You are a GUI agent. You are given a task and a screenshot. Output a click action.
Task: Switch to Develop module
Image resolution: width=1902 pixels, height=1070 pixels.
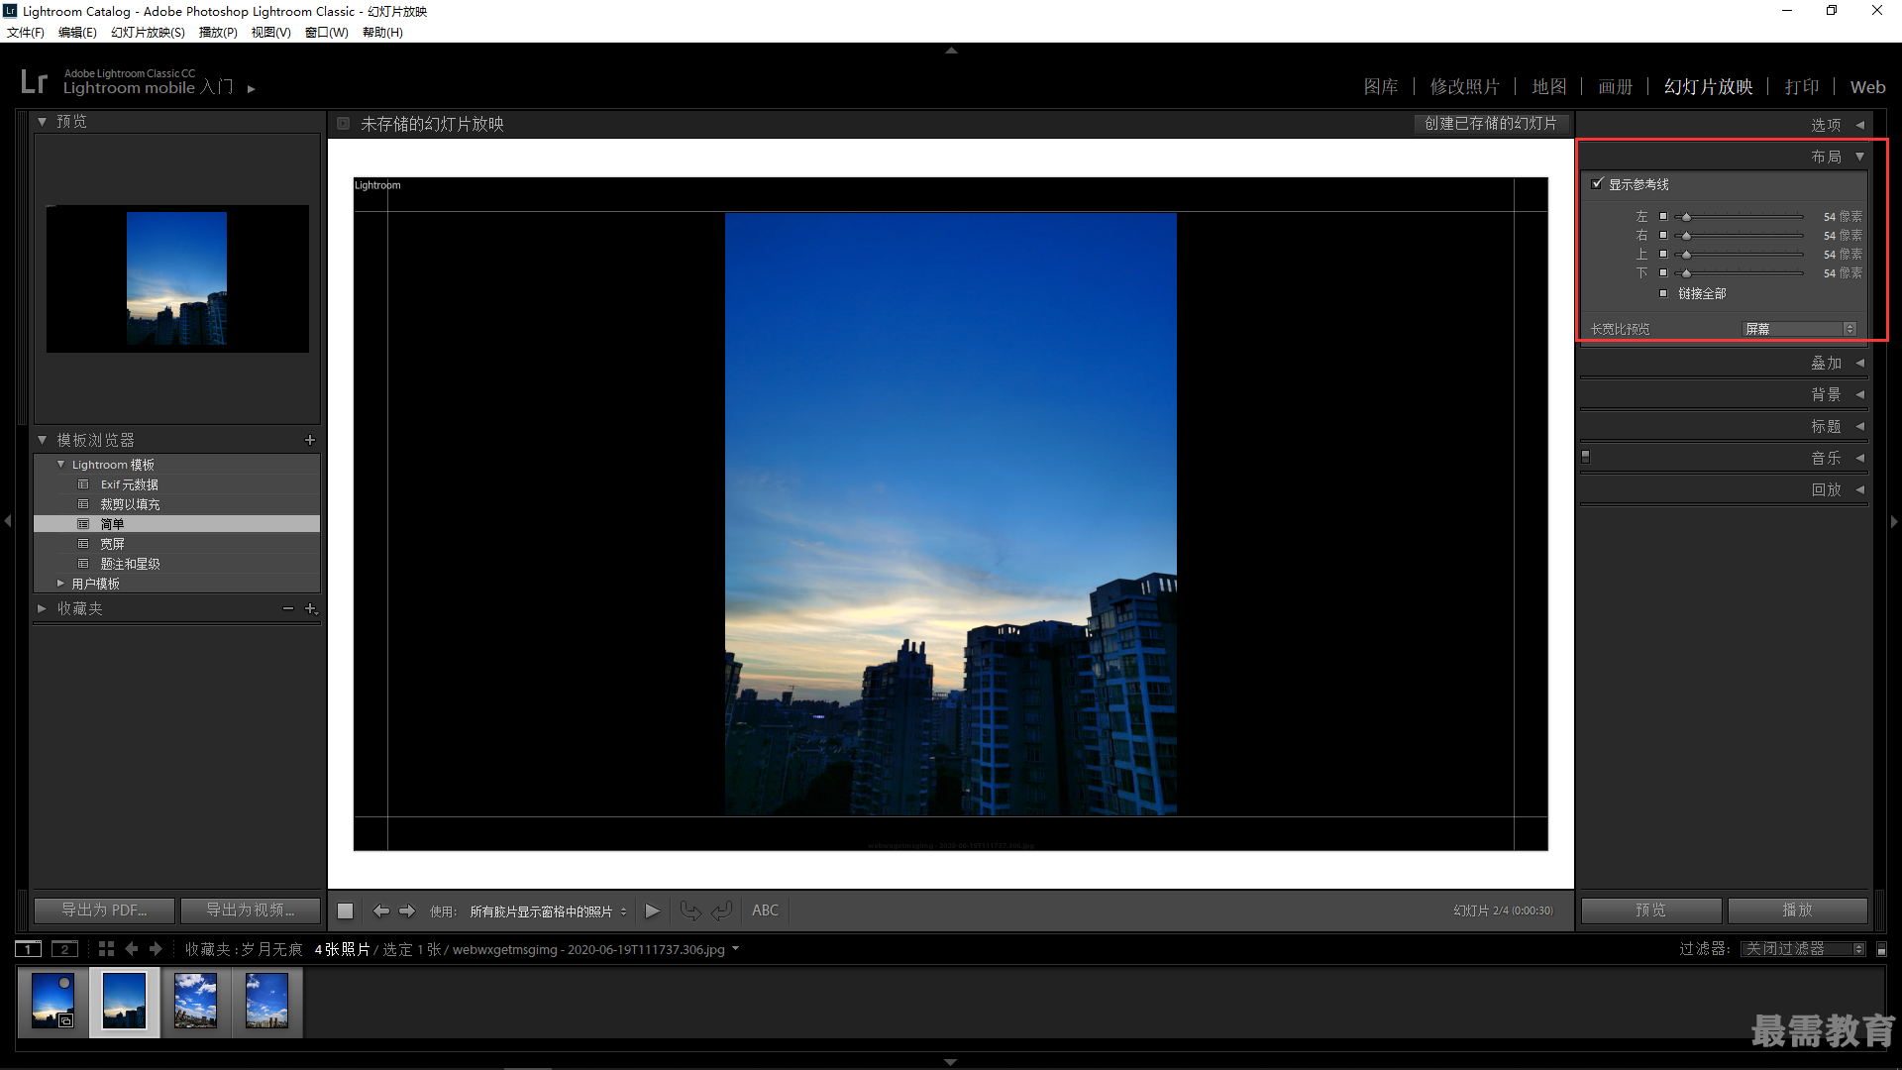1464,87
